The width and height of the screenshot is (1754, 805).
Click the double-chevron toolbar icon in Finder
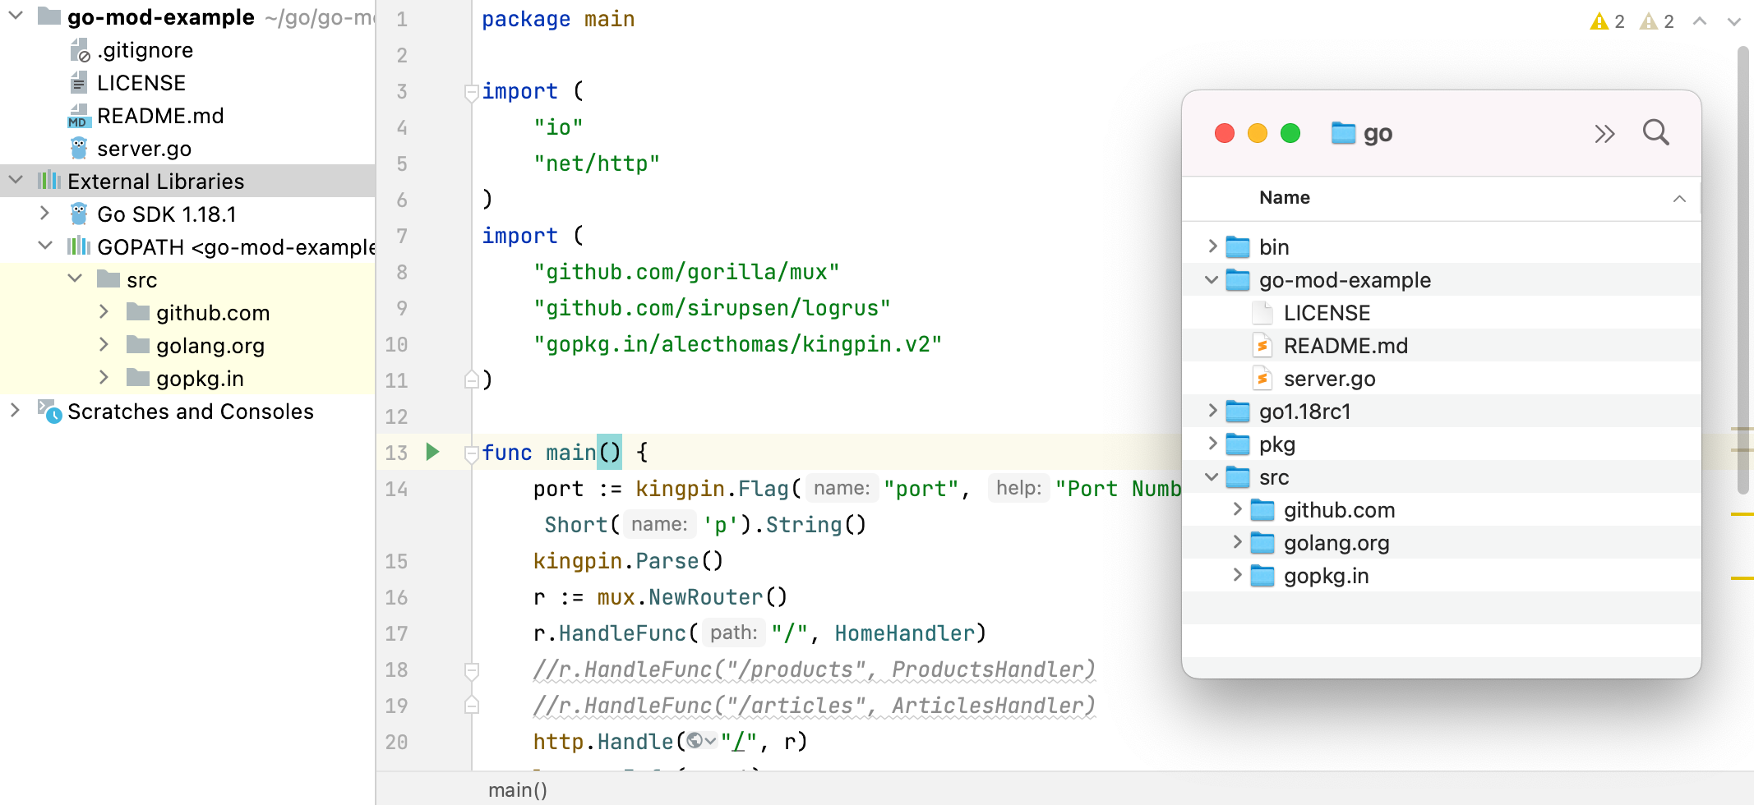(x=1603, y=132)
